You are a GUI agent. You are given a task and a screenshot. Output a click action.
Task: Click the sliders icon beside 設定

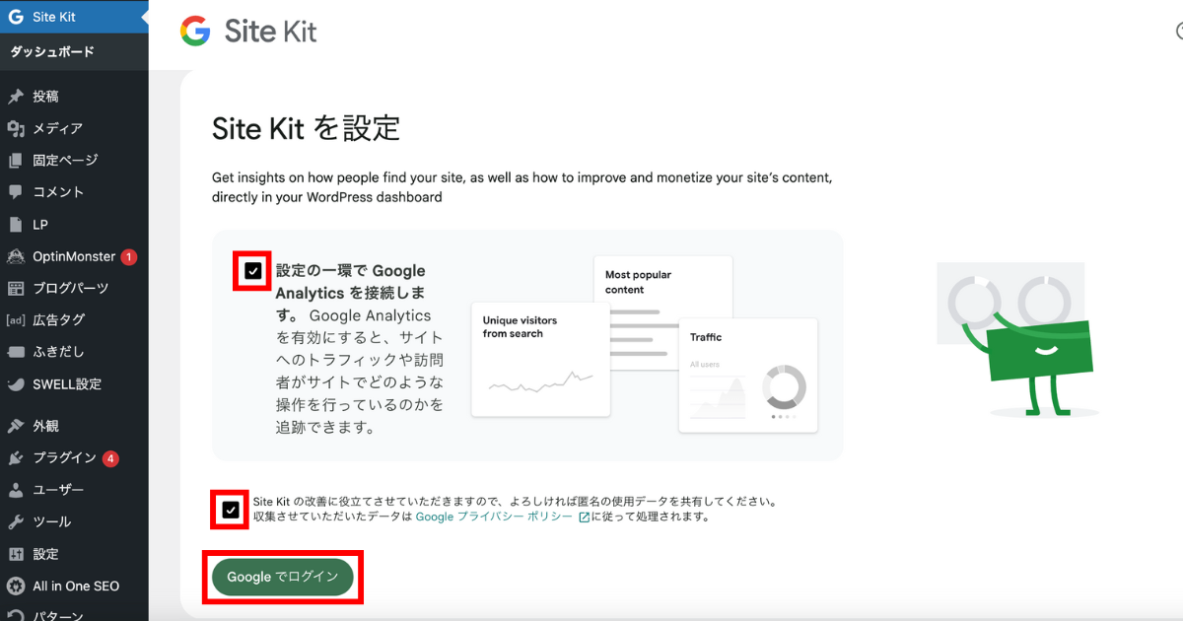pos(15,554)
